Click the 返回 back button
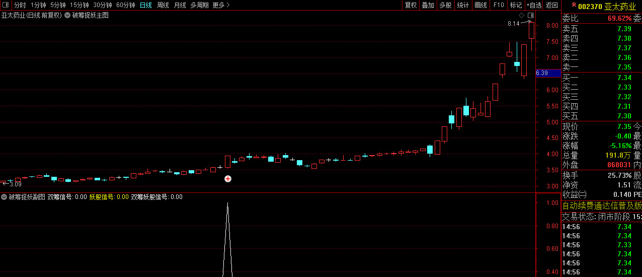Viewport: 642px width, 277px height. [552, 5]
